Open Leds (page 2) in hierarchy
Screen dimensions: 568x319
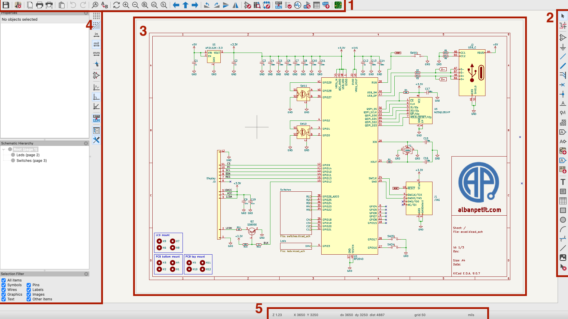pos(28,155)
